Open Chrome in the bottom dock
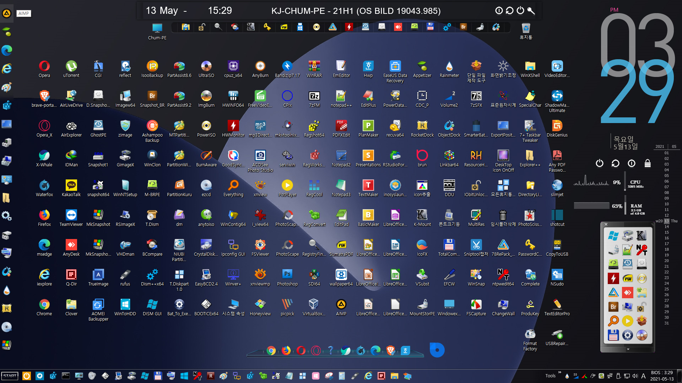The height and width of the screenshot is (383, 682). 271,351
